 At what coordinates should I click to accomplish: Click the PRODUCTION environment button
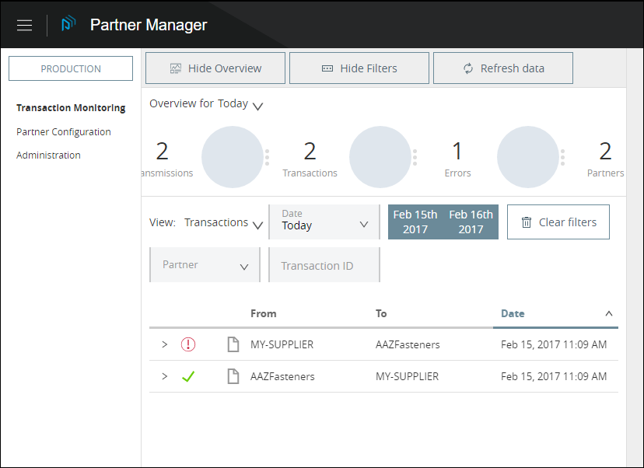pyautogui.click(x=70, y=68)
